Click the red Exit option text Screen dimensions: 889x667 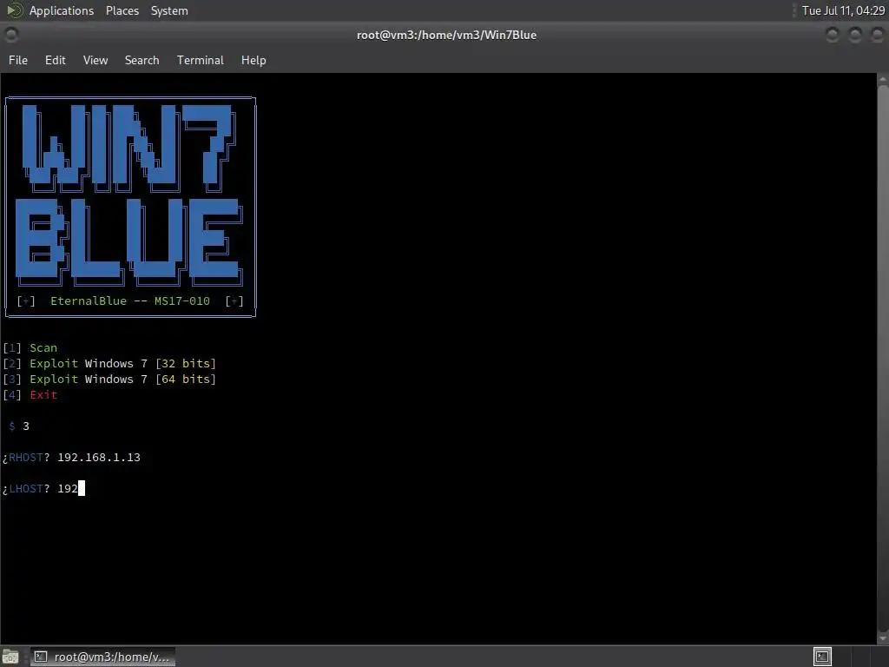(x=43, y=395)
